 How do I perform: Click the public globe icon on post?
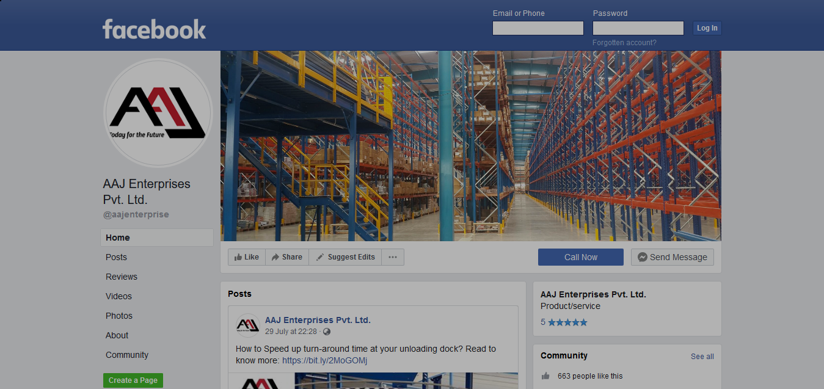pyautogui.click(x=327, y=332)
